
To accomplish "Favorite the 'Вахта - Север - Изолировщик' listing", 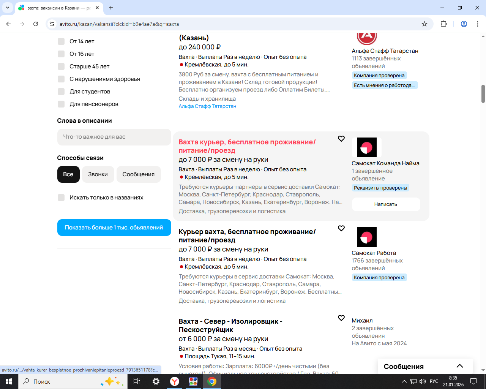I will (x=341, y=318).
